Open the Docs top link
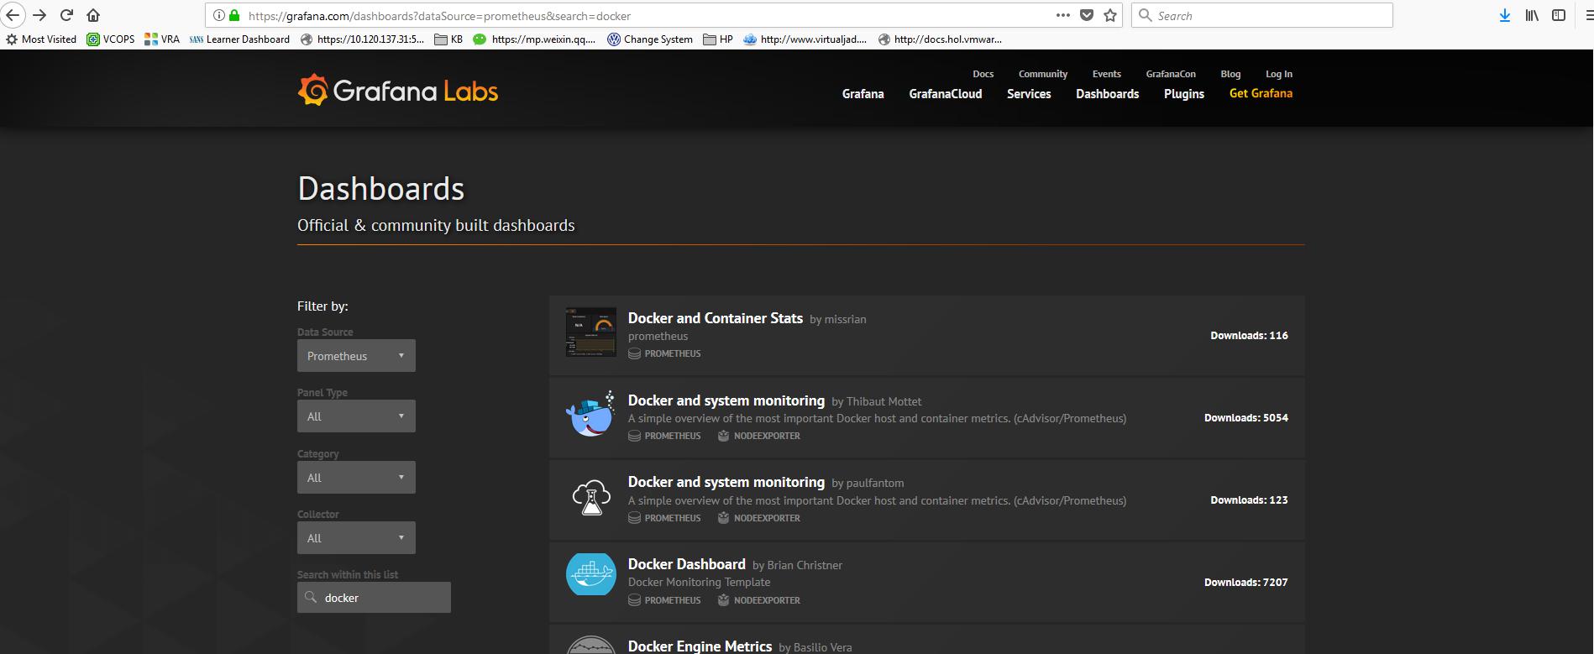Screen dimensions: 1594x654 click(x=983, y=74)
